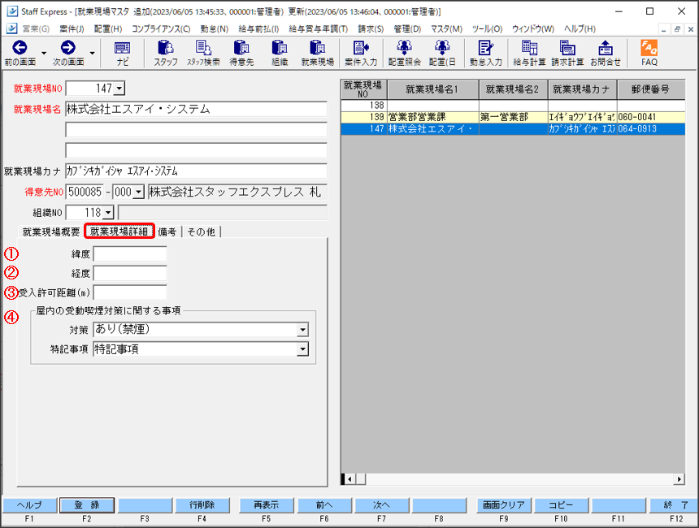This screenshot has width=699, height=528.
Task: Select grid row 139 営業部営業課
Action: pos(513,117)
